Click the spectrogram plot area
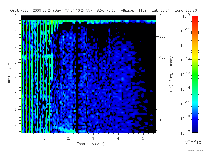 click(x=88, y=74)
